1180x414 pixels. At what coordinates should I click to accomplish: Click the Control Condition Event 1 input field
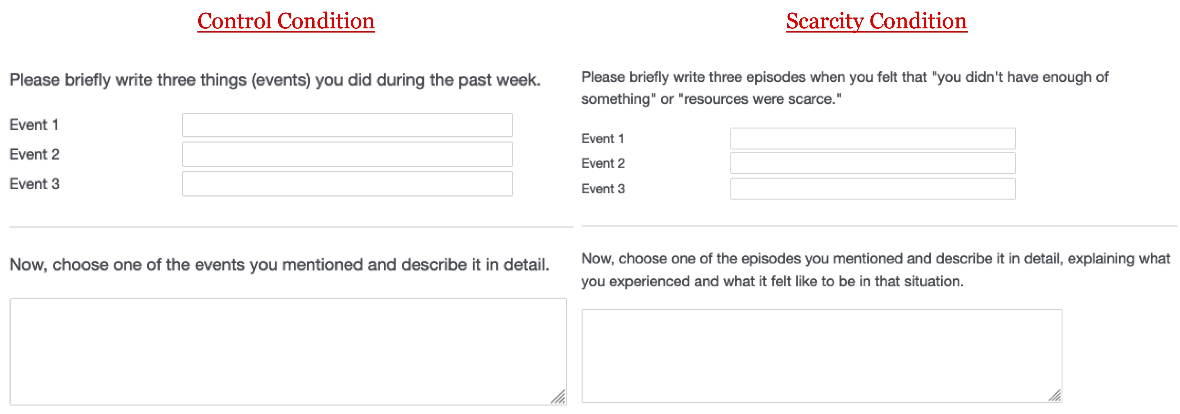(347, 125)
